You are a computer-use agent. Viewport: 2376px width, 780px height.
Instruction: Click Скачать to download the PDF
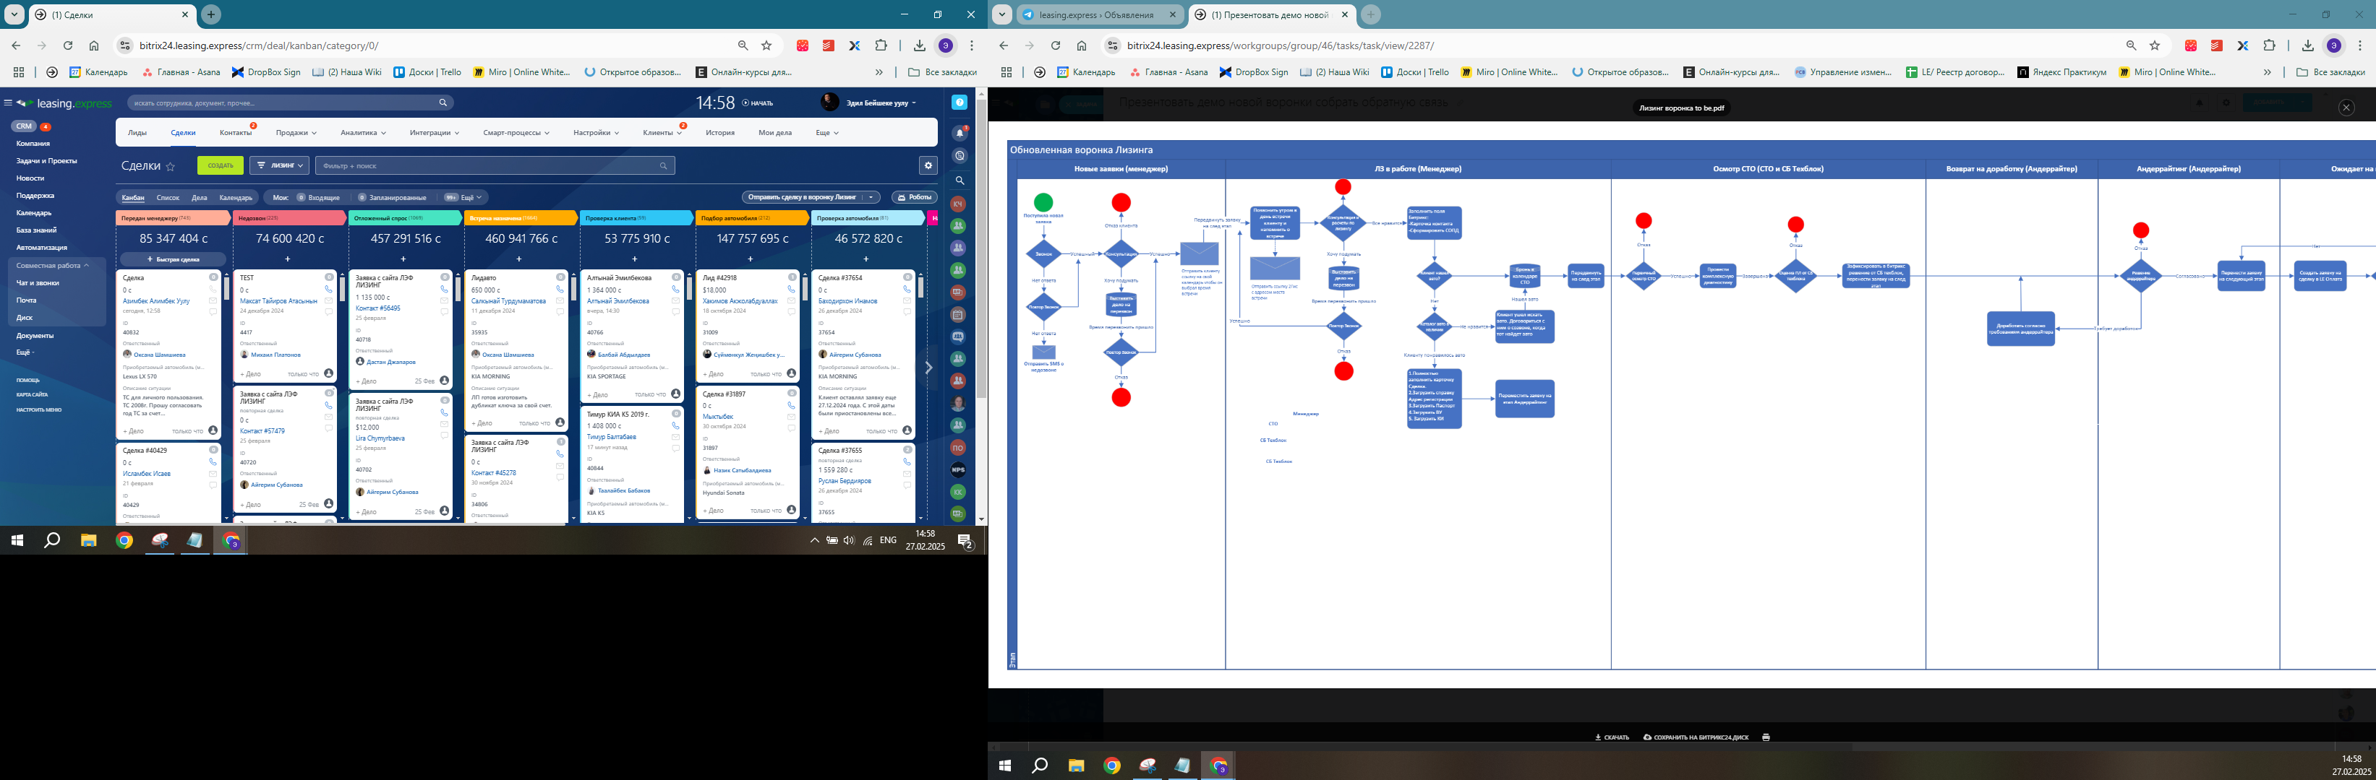1612,737
